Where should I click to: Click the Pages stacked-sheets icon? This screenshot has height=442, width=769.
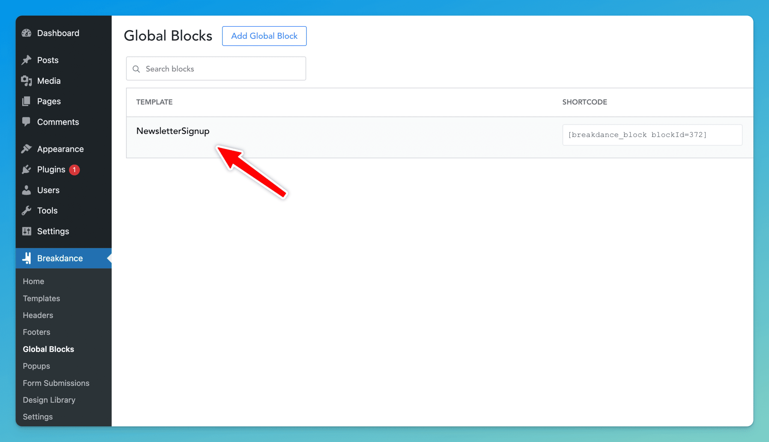[x=27, y=101]
